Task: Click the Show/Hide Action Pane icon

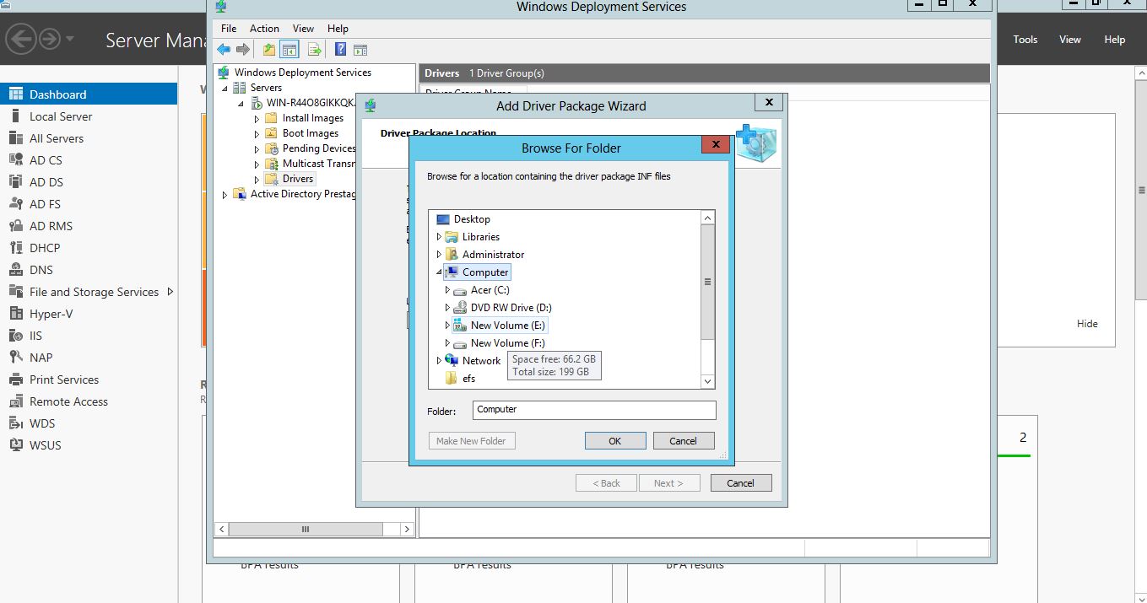Action: [360, 50]
